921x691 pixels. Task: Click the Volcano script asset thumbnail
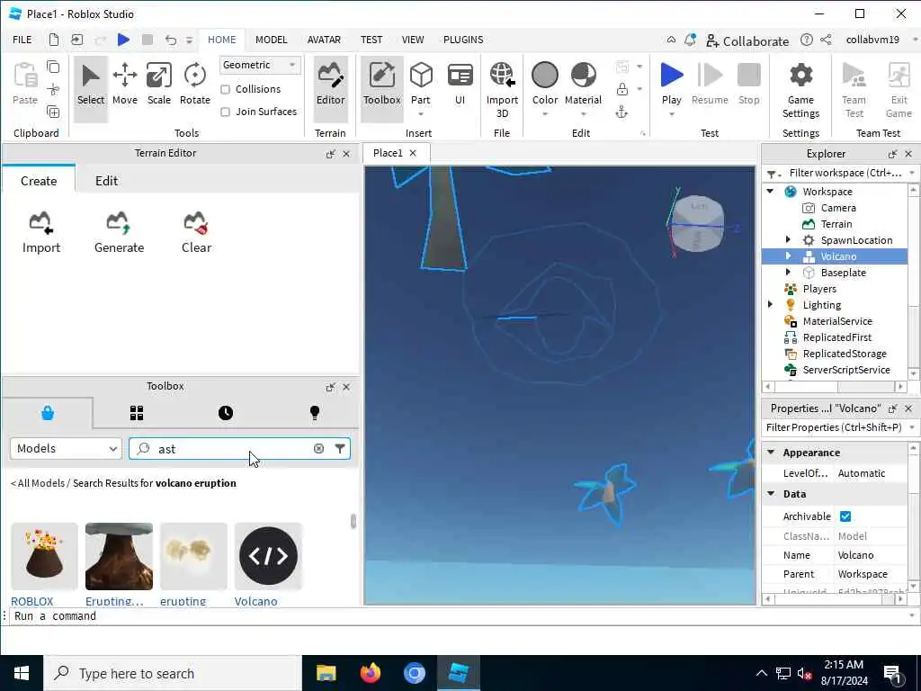click(268, 556)
